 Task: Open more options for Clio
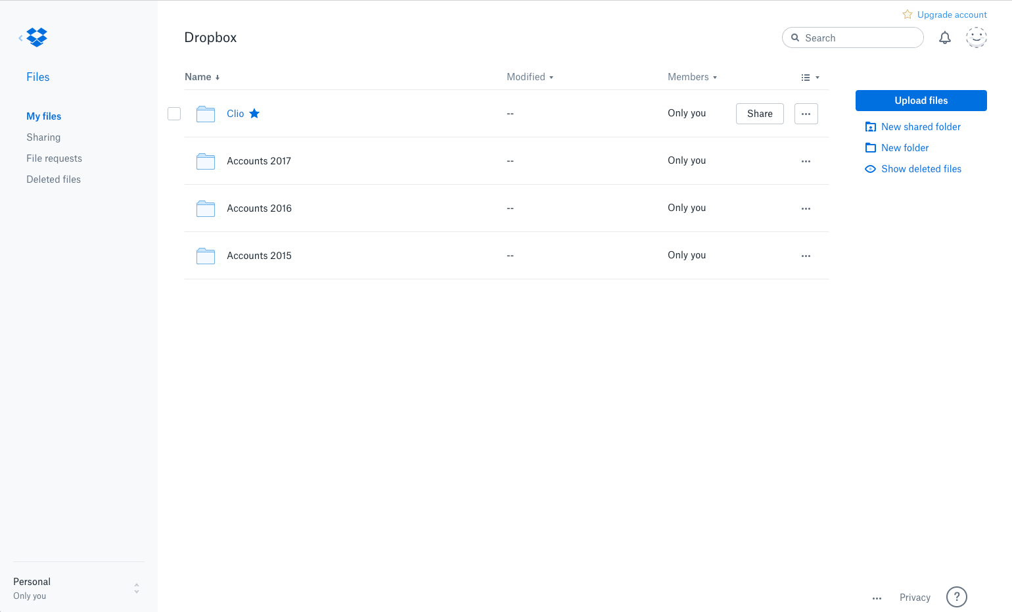(806, 114)
